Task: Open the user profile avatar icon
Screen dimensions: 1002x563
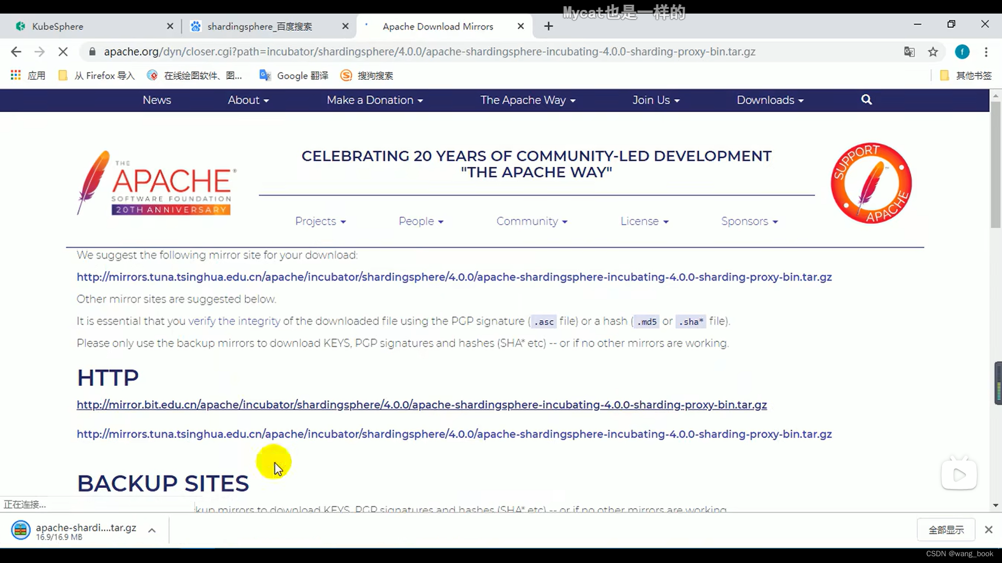Action: (x=962, y=52)
